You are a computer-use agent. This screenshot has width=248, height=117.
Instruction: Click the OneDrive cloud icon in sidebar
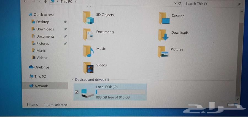(x=31, y=67)
